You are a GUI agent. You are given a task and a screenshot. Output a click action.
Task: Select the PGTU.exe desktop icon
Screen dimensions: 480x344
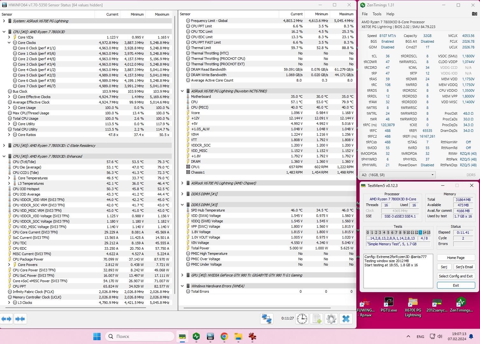click(389, 305)
